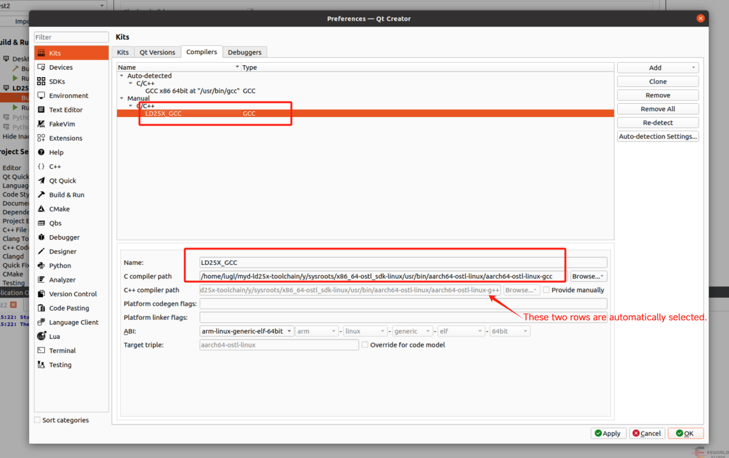The height and width of the screenshot is (458, 729).
Task: Collapse C/C++ under Auto-detected
Action: click(x=131, y=84)
